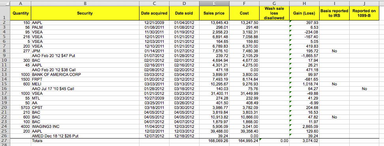Viewport: 384px width, 146px height.
Task: Select the IMAGING3 INC security cell
Action: [85, 126]
